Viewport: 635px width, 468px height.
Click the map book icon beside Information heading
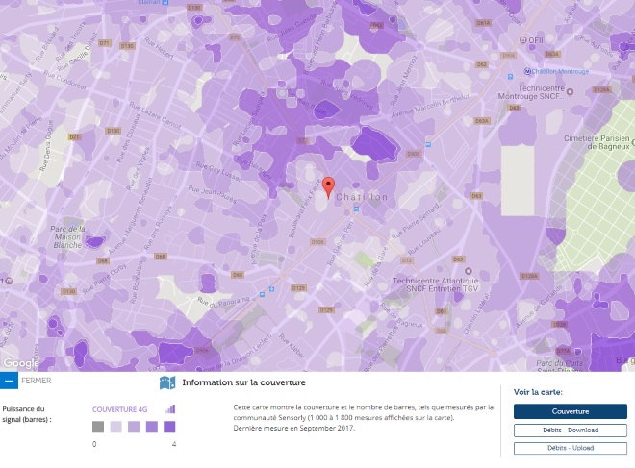tap(167, 383)
